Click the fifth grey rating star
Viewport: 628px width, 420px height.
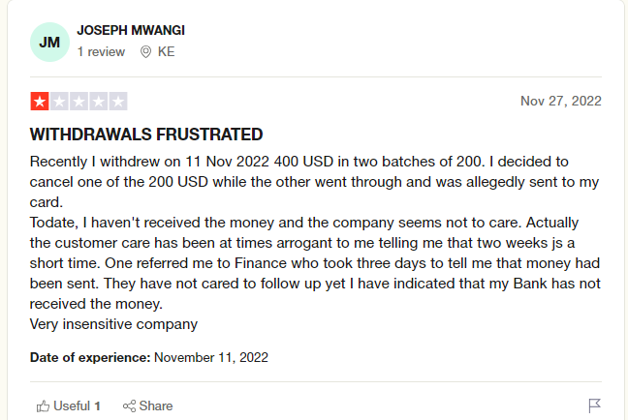118,102
